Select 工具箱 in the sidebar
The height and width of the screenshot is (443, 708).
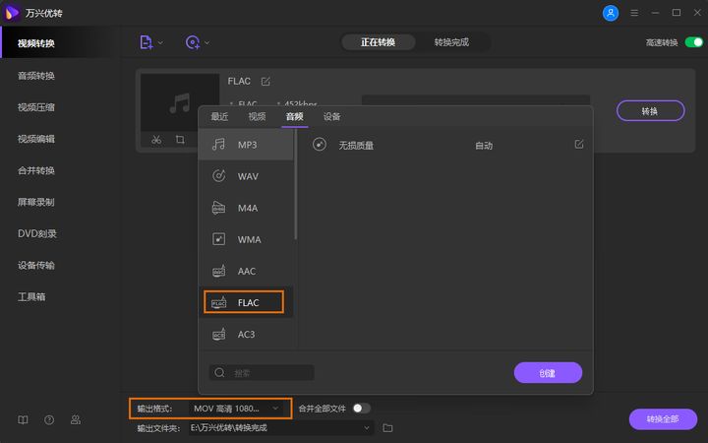[x=31, y=297]
